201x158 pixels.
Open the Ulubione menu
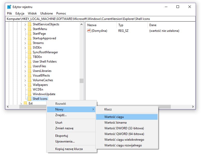click(47, 13)
